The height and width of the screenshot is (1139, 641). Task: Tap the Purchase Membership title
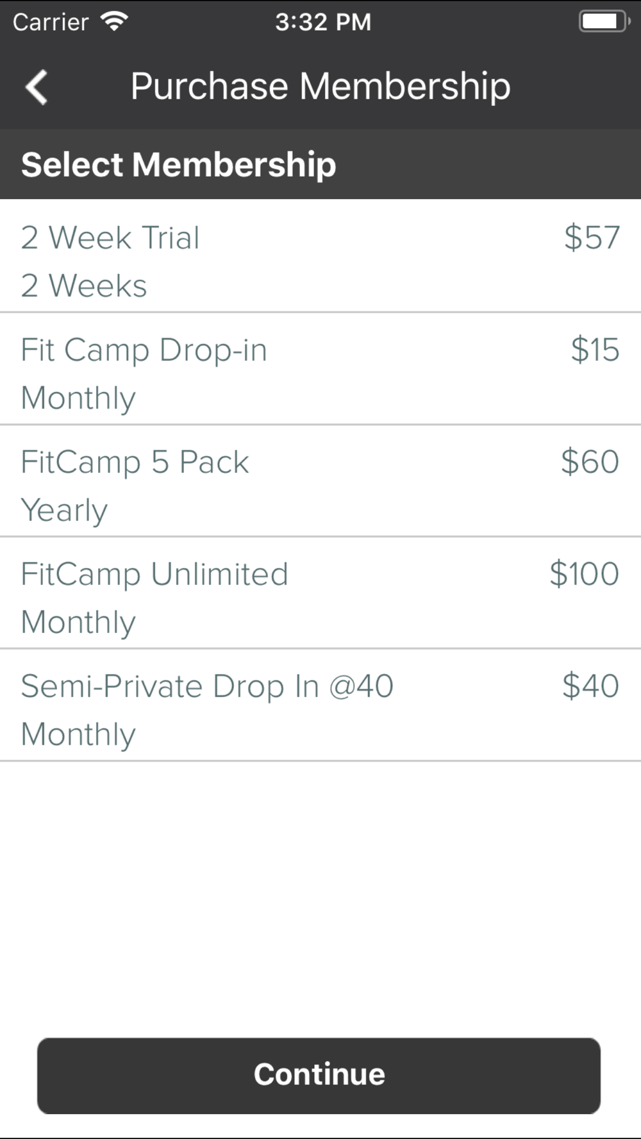(x=320, y=86)
